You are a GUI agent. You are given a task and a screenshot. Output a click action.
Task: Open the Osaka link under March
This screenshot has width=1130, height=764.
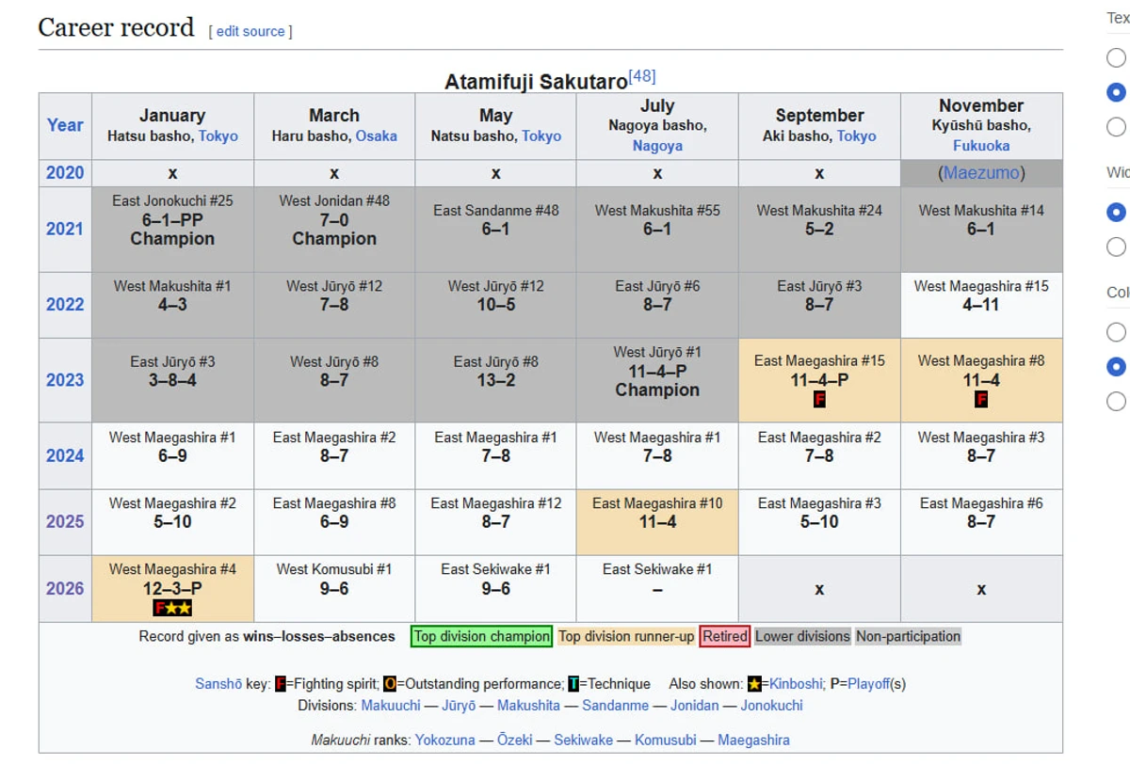click(377, 135)
